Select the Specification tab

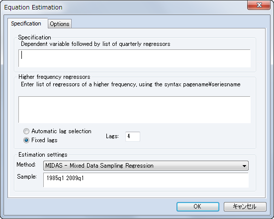pos(26,23)
